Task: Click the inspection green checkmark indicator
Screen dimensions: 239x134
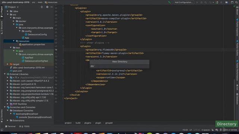Action: 234,6
